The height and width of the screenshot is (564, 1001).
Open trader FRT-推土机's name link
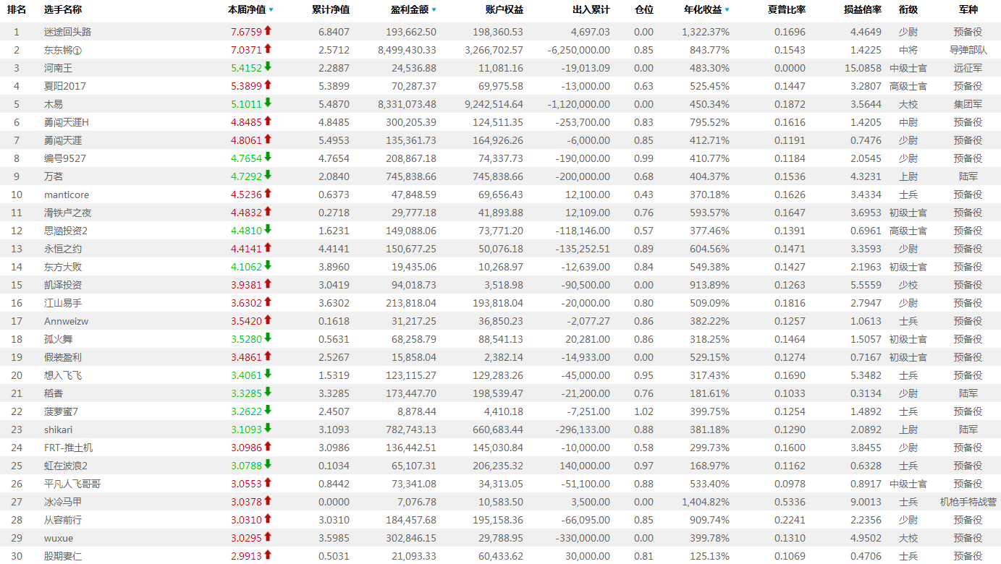[68, 448]
